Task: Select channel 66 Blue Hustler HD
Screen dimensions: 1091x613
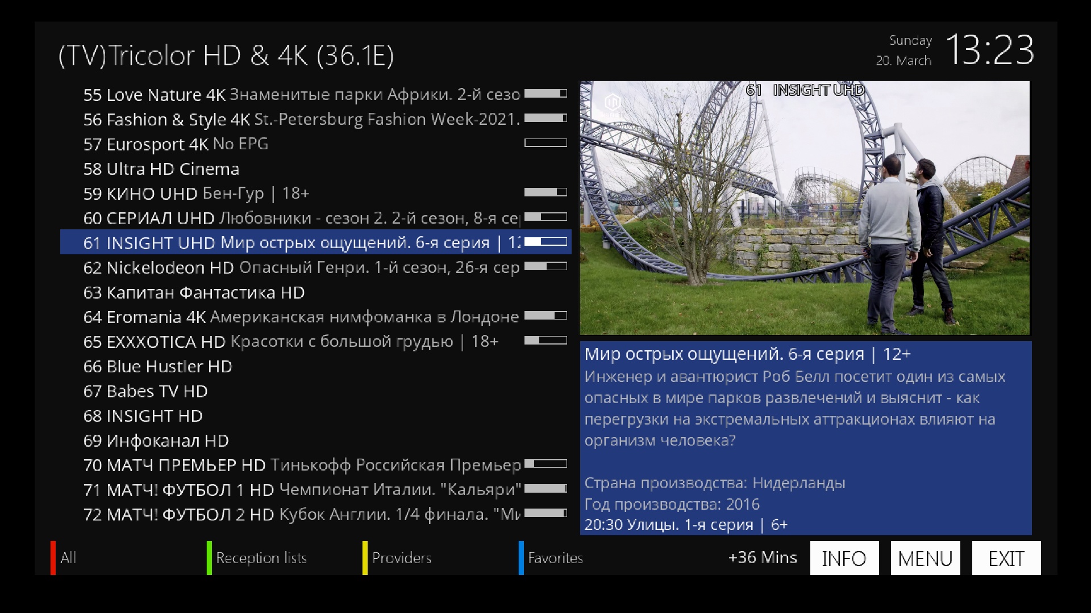Action: coord(315,366)
